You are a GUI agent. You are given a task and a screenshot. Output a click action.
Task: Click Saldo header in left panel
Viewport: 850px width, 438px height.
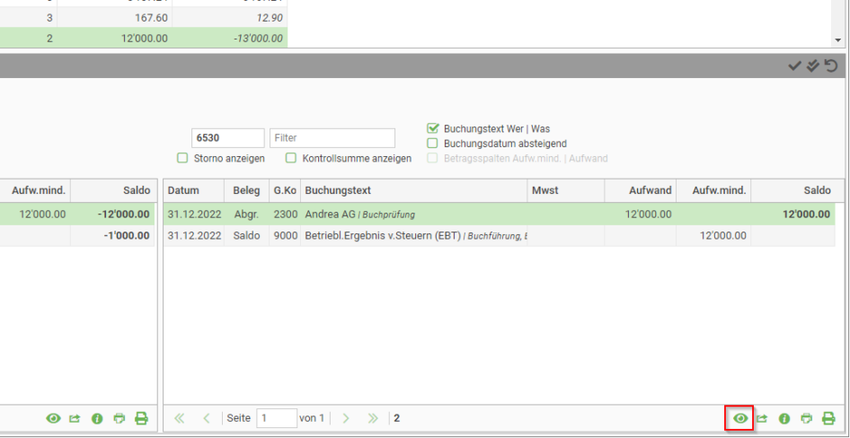click(113, 190)
